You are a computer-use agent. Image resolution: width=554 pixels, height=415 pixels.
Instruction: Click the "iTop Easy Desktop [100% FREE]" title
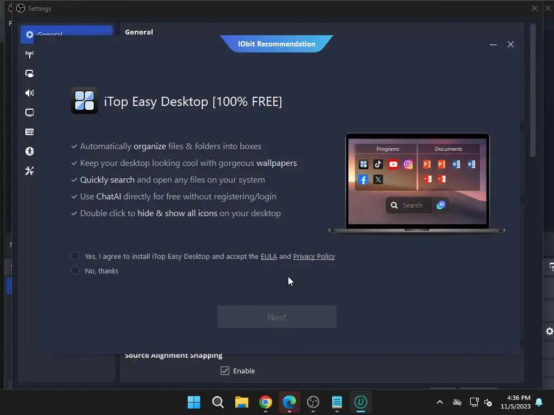click(x=193, y=102)
